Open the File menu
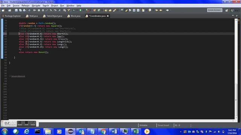The image size is (241, 135). 3,6
